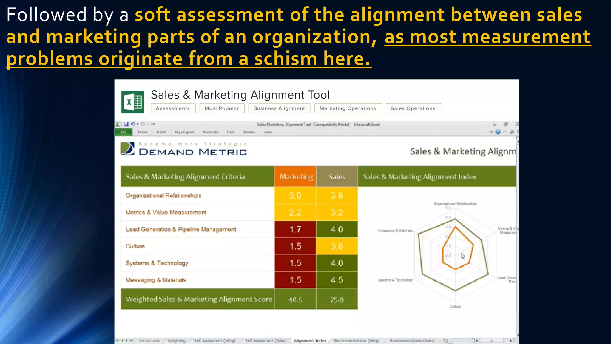
Task: Click the Messaging & Materials radar axis label
Action: [395, 231]
